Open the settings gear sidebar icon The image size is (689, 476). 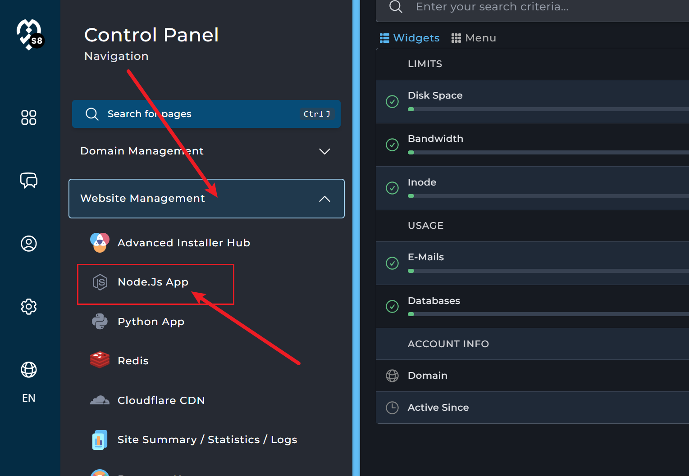tap(29, 307)
